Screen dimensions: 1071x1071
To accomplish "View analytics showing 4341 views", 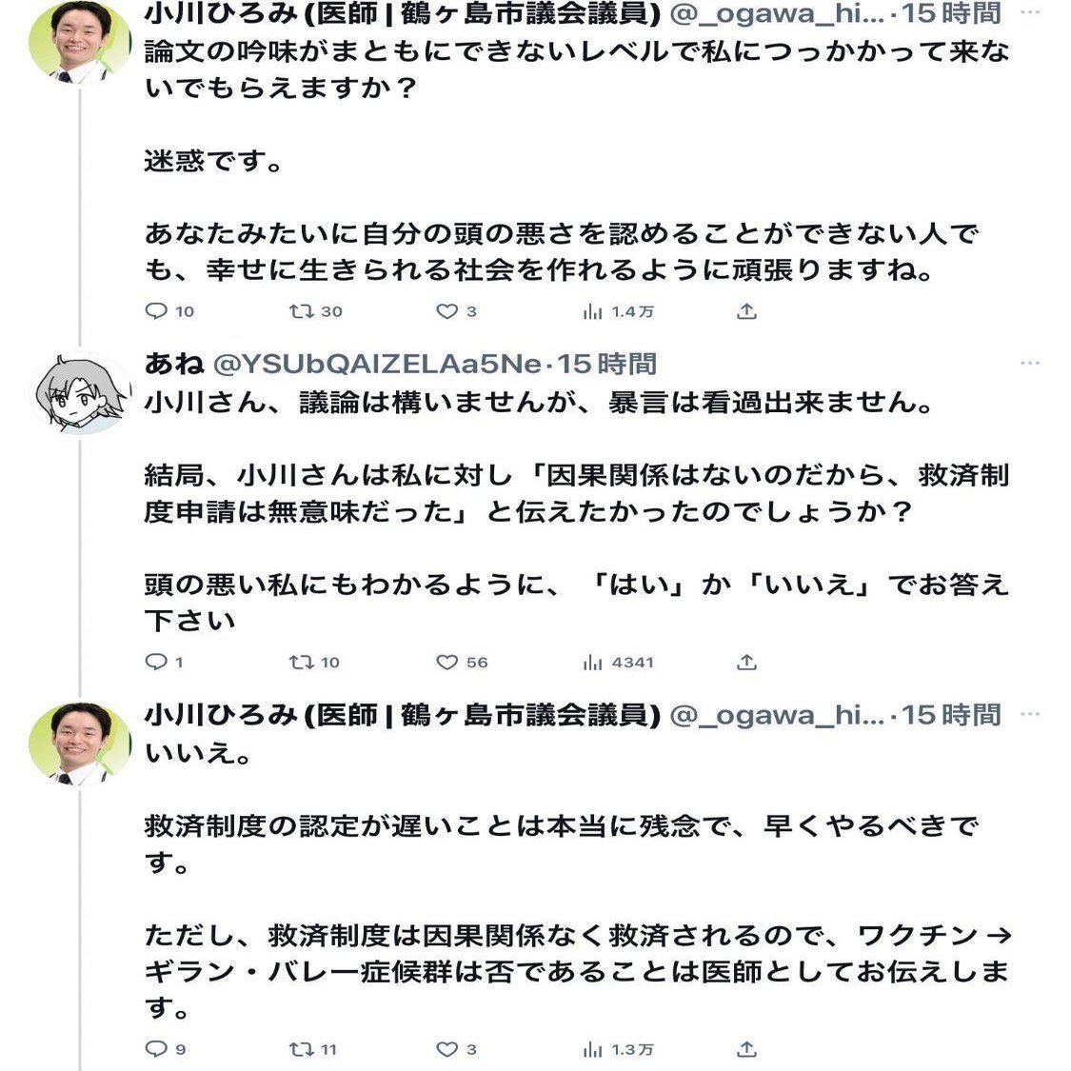I will pyautogui.click(x=618, y=662).
